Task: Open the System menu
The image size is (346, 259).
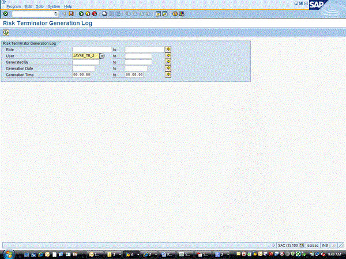Action: tap(54, 6)
